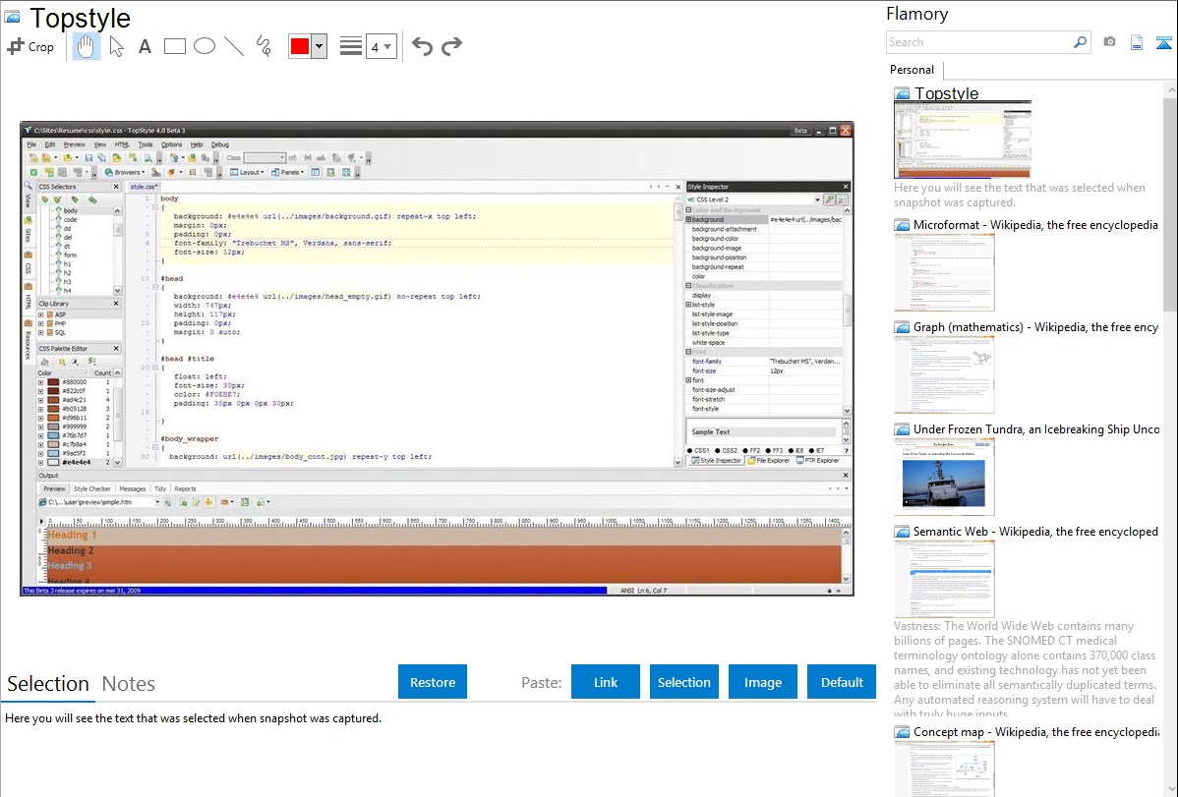Click the Sites sidebar icon in TopStyle
This screenshot has height=797, width=1178.
tap(28, 221)
